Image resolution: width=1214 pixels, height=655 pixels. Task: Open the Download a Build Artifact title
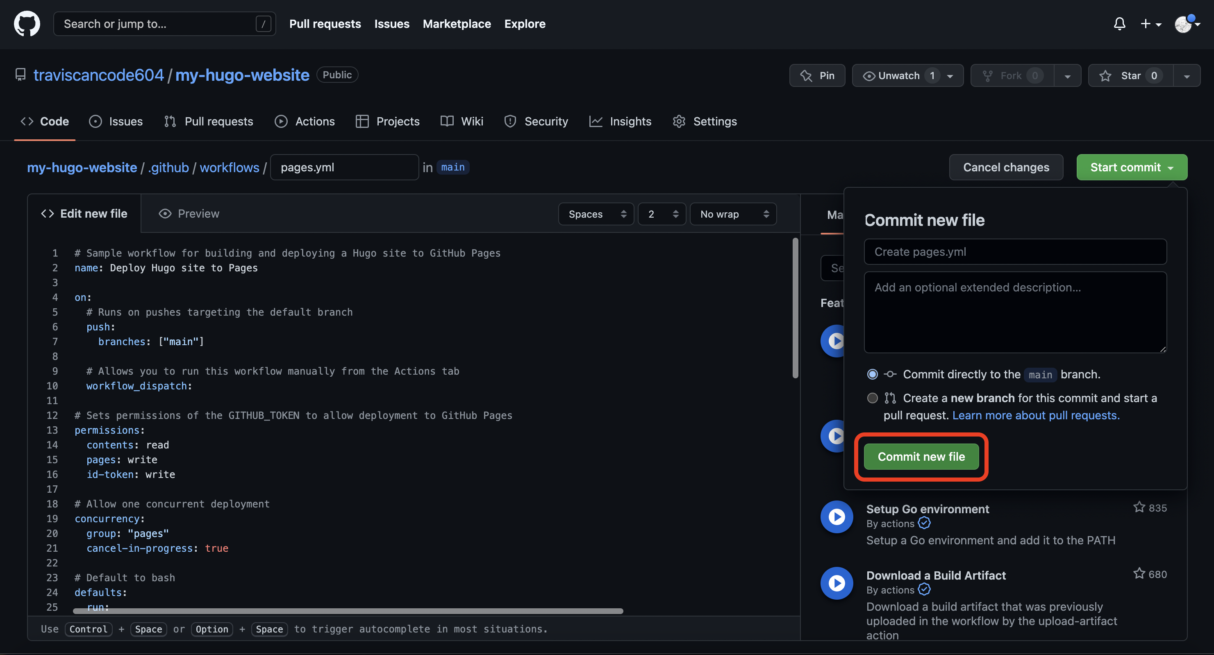pyautogui.click(x=936, y=575)
